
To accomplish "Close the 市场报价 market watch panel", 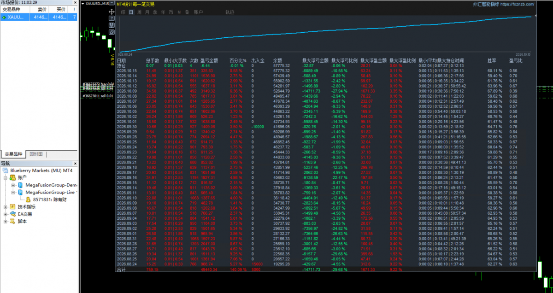I will pos(75,3).
